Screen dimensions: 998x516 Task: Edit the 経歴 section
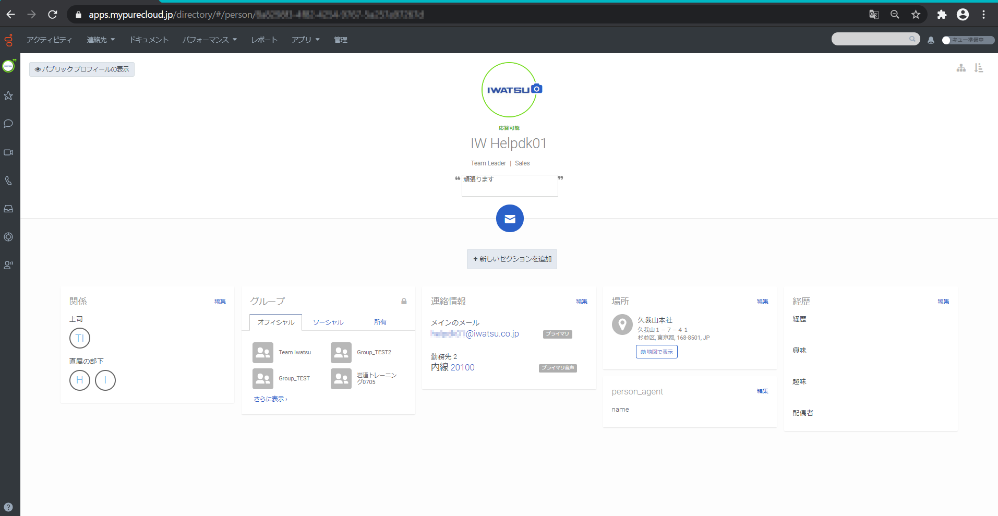943,302
